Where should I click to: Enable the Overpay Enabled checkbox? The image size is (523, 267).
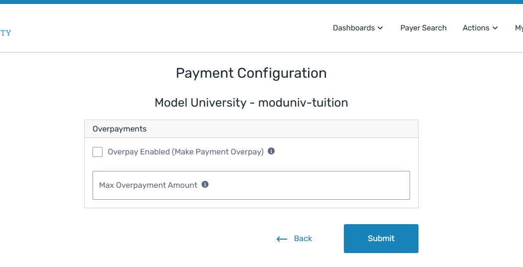[x=98, y=152]
